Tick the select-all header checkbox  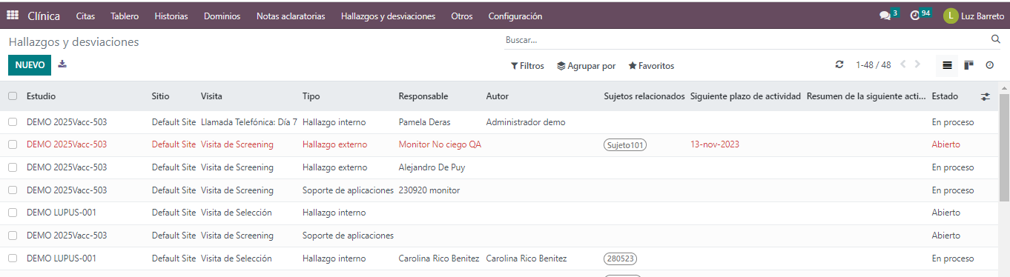pos(13,96)
